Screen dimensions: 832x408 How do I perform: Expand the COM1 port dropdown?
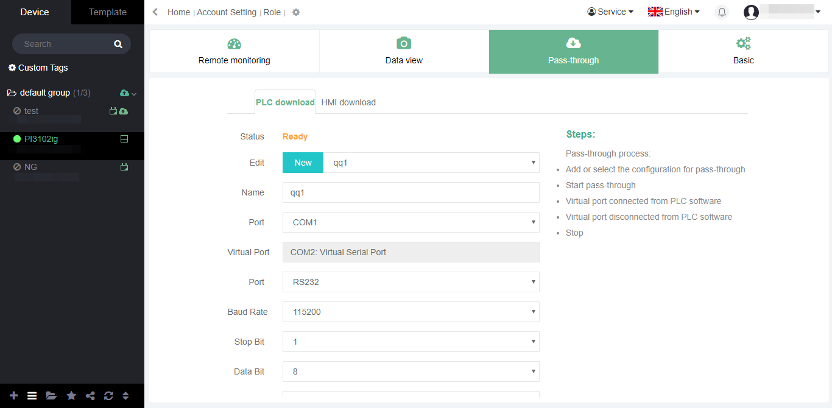[x=411, y=222]
